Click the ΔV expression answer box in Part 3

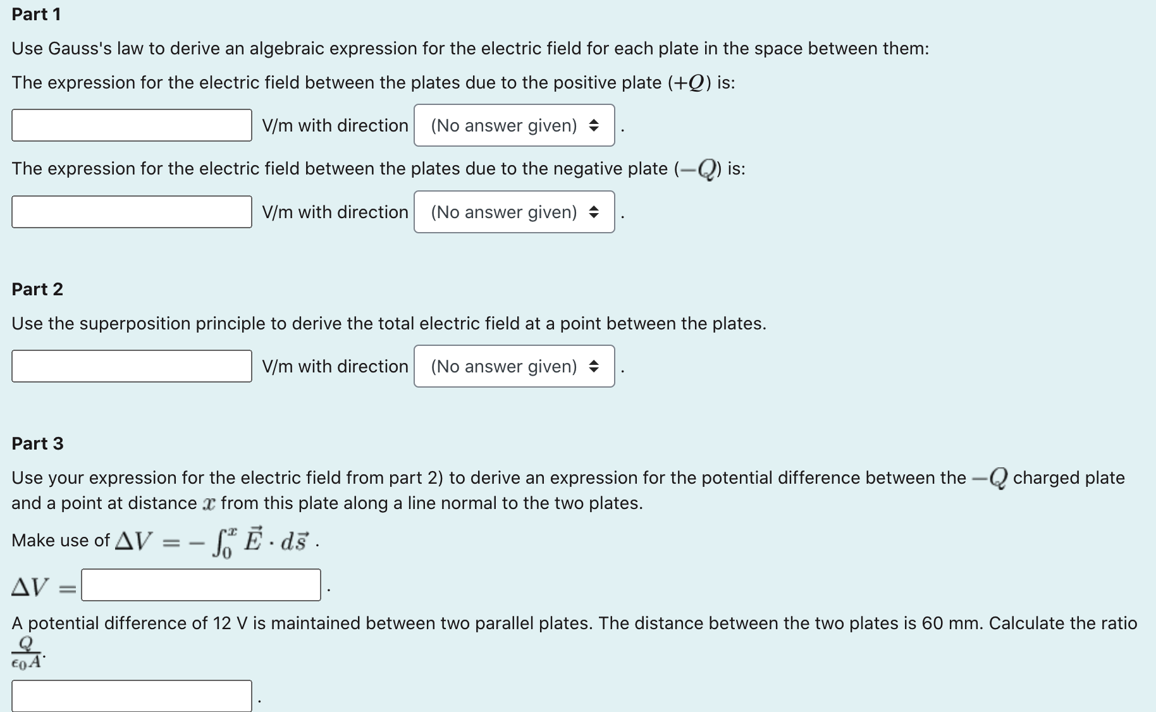201,586
